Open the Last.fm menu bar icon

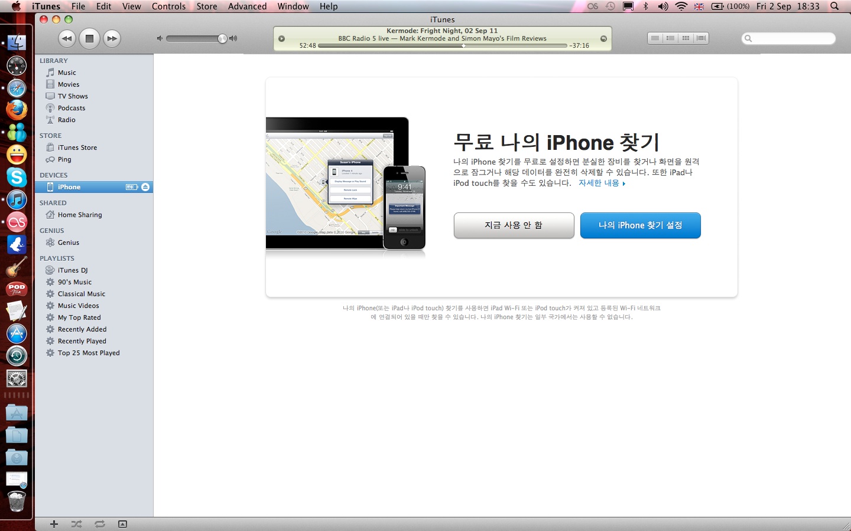pos(593,6)
